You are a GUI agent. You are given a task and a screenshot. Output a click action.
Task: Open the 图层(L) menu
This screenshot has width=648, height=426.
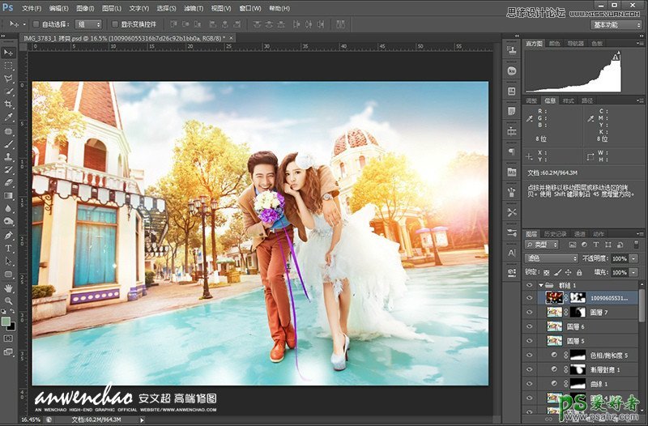(x=112, y=8)
